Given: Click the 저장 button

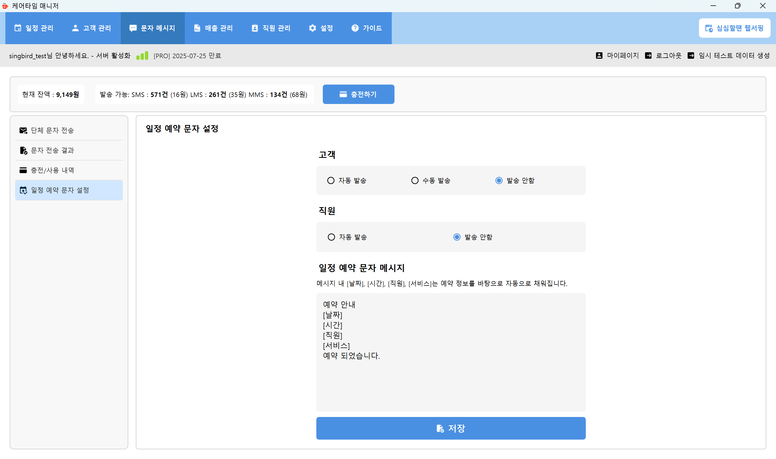Looking at the screenshot, I should [450, 428].
